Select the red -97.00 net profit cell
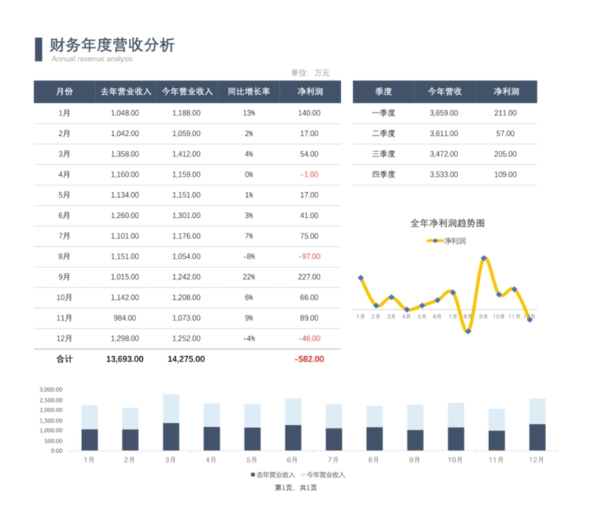Image resolution: width=592 pixels, height=515 pixels. click(x=309, y=256)
